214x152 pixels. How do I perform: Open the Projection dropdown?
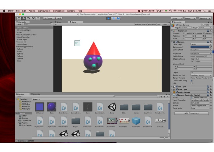pyautogui.click(x=201, y=54)
